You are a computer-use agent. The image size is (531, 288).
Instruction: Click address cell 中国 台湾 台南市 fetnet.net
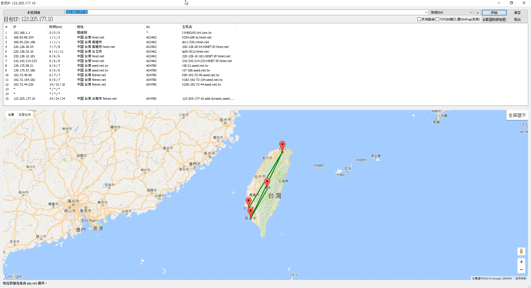(97, 99)
